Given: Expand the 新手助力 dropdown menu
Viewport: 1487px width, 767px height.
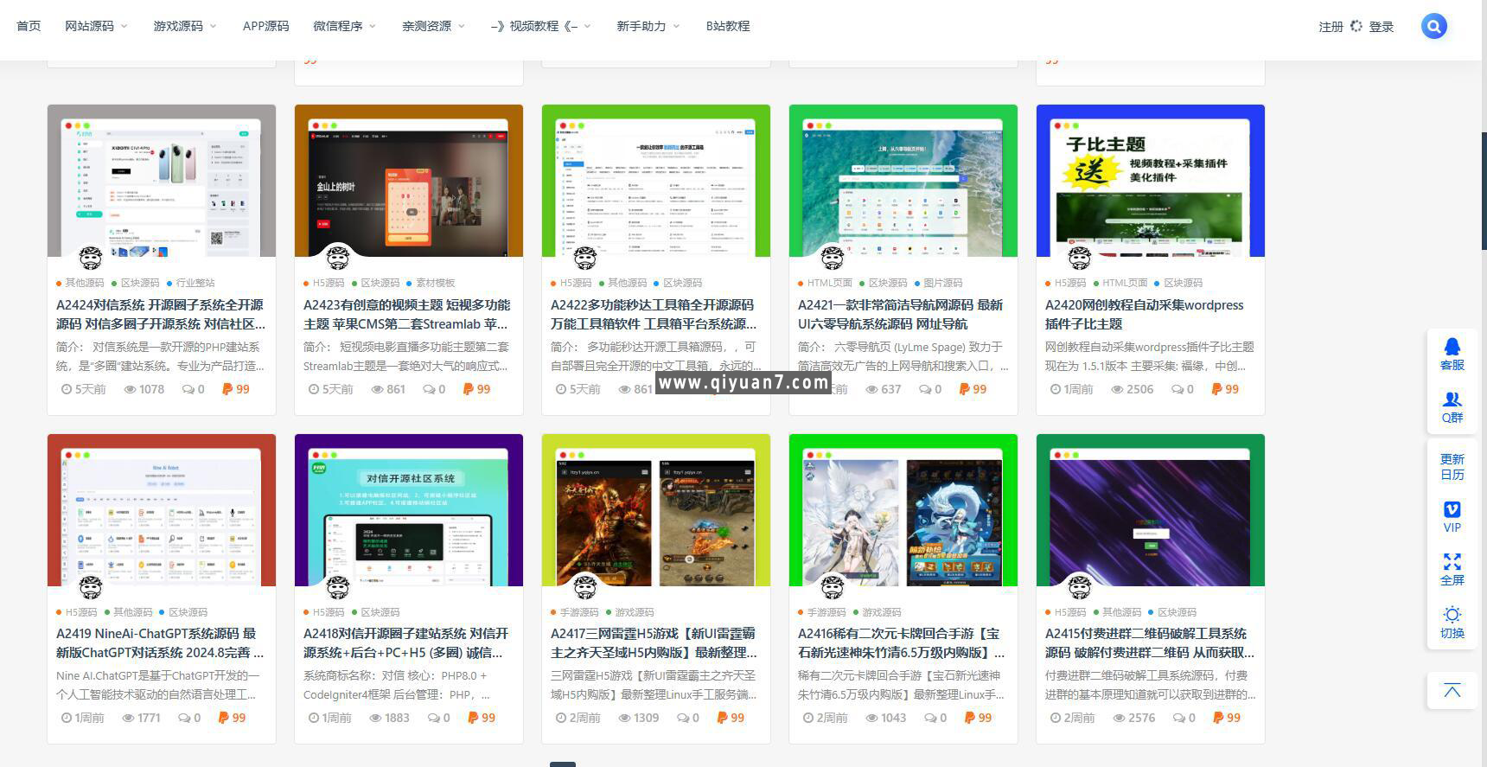Looking at the screenshot, I should coord(648,26).
